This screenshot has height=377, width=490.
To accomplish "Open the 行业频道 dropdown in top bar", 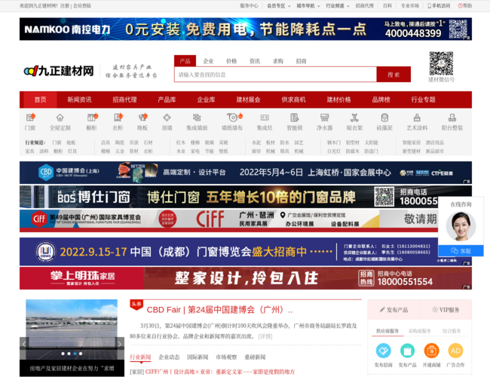I will (x=337, y=5).
